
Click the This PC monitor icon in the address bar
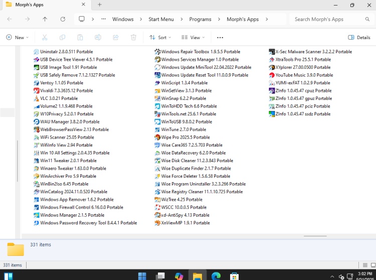[x=82, y=19]
